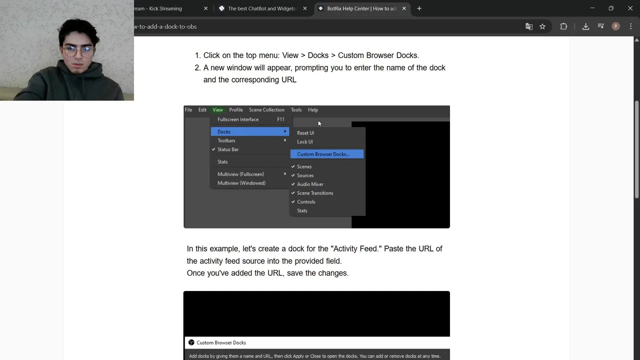Expand the Docks submenu arrow
The width and height of the screenshot is (640, 360).
285,131
